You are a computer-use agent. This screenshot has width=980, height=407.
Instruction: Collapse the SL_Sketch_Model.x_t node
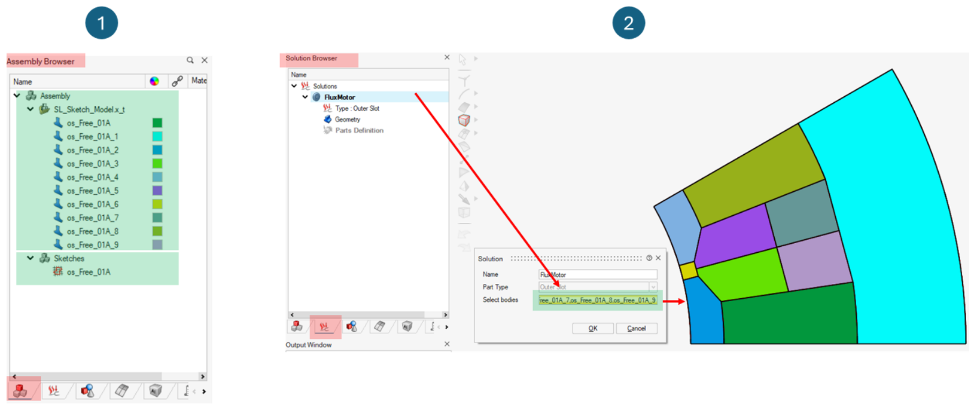pyautogui.click(x=31, y=109)
